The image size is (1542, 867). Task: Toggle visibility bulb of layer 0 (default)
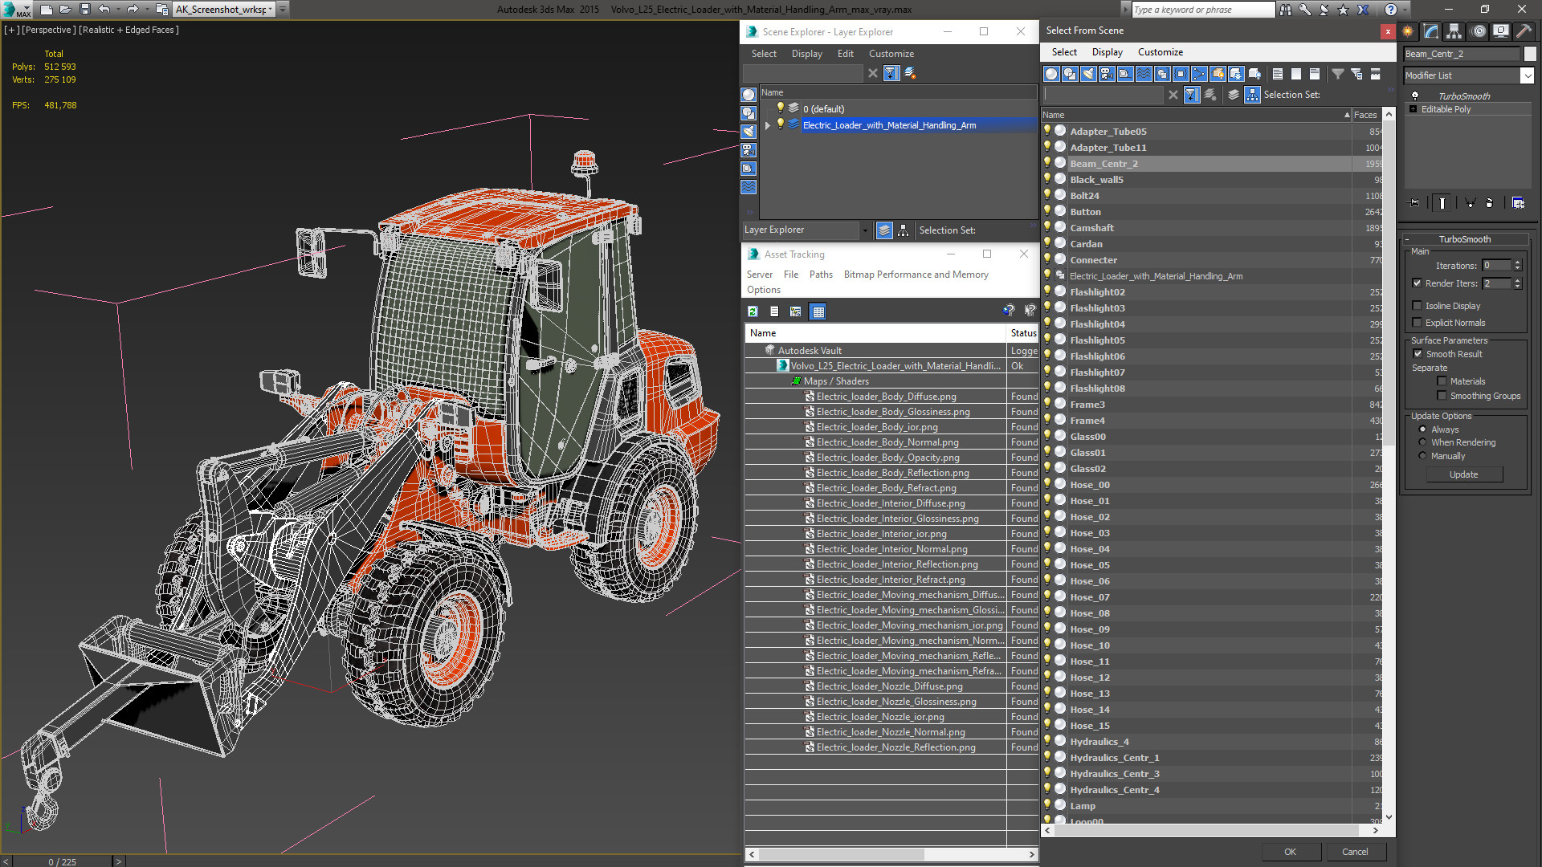coord(780,108)
